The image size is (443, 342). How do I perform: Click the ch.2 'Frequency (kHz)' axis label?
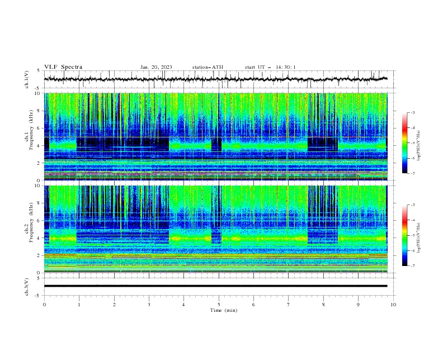[x=31, y=222]
